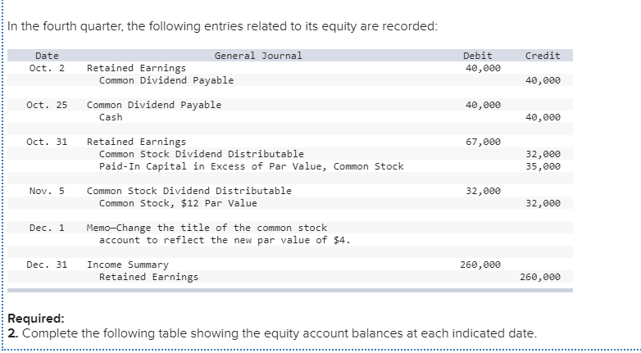641x353 pixels.
Task: Select the Oct. 31 date cell
Action: tap(47, 142)
